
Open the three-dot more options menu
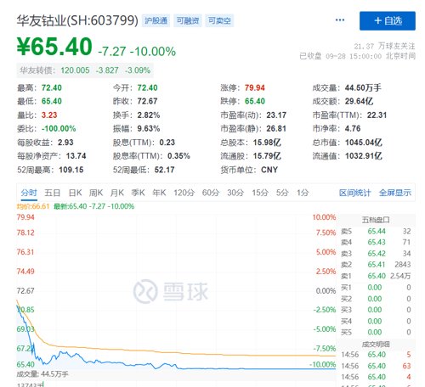point(340,20)
